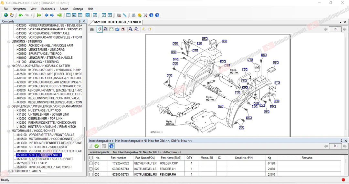The image size is (349, 184).
Task: Open the View menu
Action: point(33,9)
